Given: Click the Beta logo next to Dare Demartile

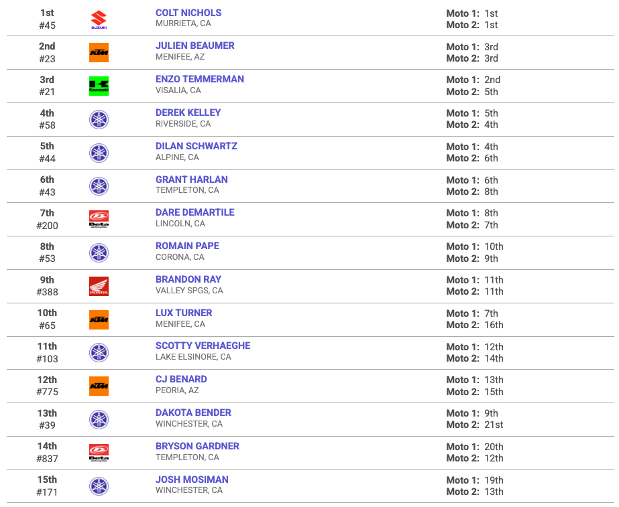Looking at the screenshot, I should click(x=99, y=219).
